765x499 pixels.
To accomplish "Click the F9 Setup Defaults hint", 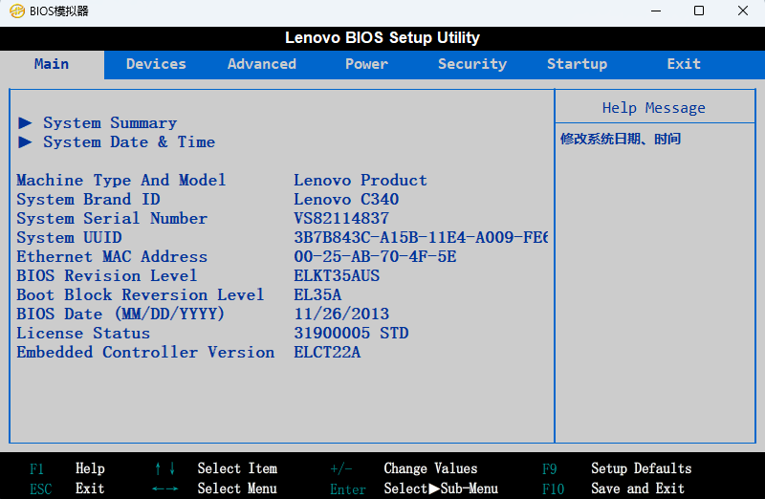I will click(x=617, y=468).
